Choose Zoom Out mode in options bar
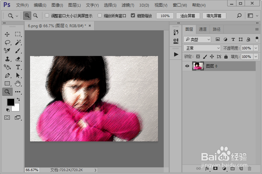This screenshot has height=174, width=262. coord(35,16)
